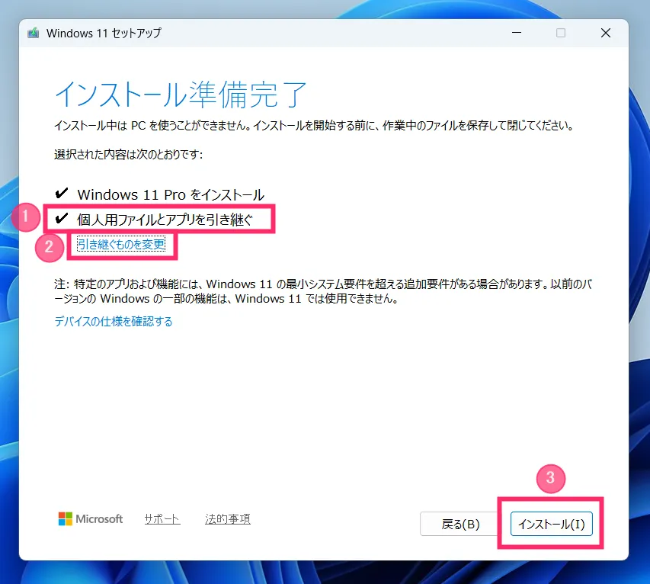Click the 選択された内容は次のとおりです text

[129, 154]
